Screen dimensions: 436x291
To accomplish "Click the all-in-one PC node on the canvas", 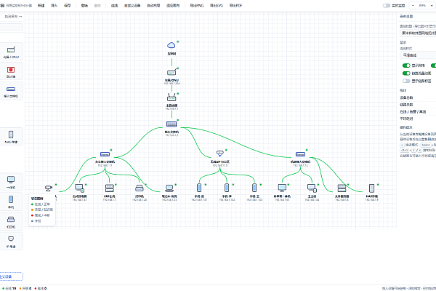I will tap(282, 188).
